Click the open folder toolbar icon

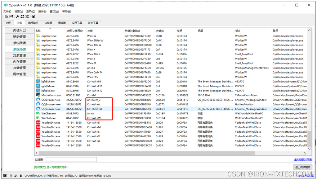[6, 16]
